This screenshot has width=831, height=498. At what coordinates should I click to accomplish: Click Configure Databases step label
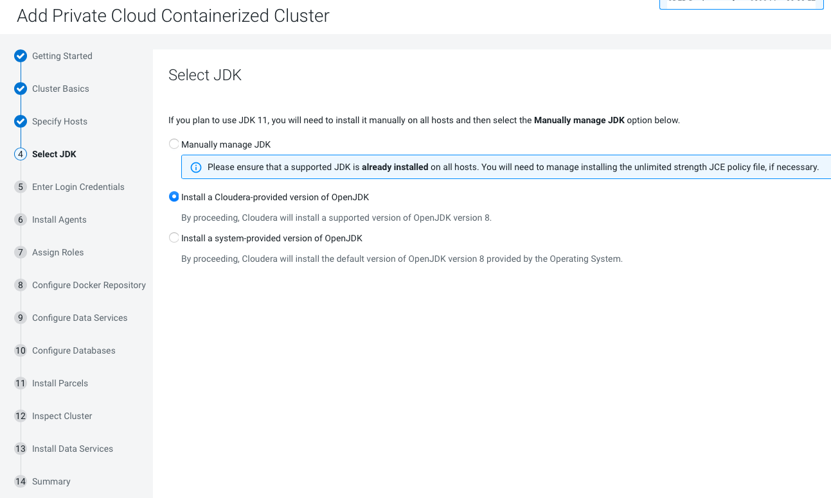(74, 350)
